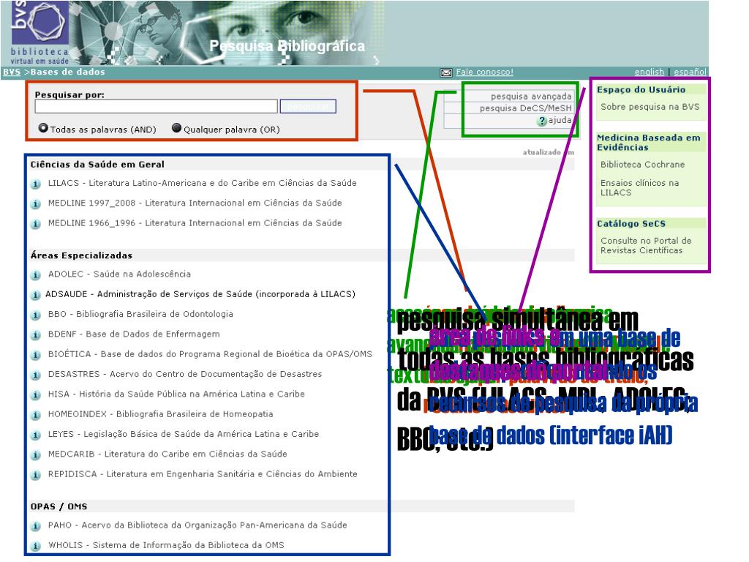Open MEDLINE 1966_1996 database
The height and width of the screenshot is (562, 749).
pos(195,223)
